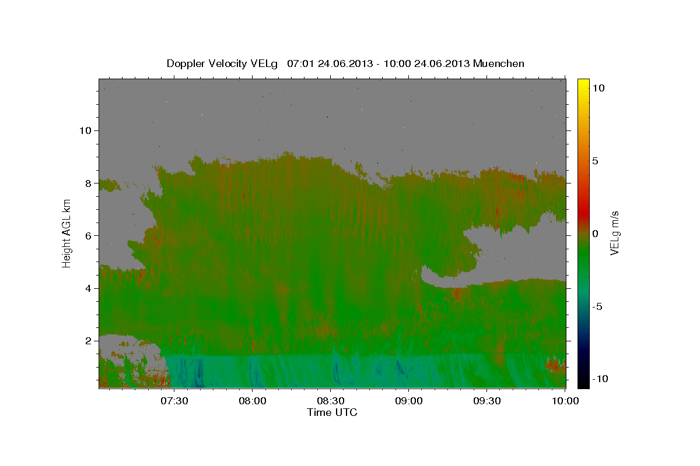Screen dimensions: 700x466
Task: Click the 09:30 time tick label
Action: pyautogui.click(x=487, y=401)
